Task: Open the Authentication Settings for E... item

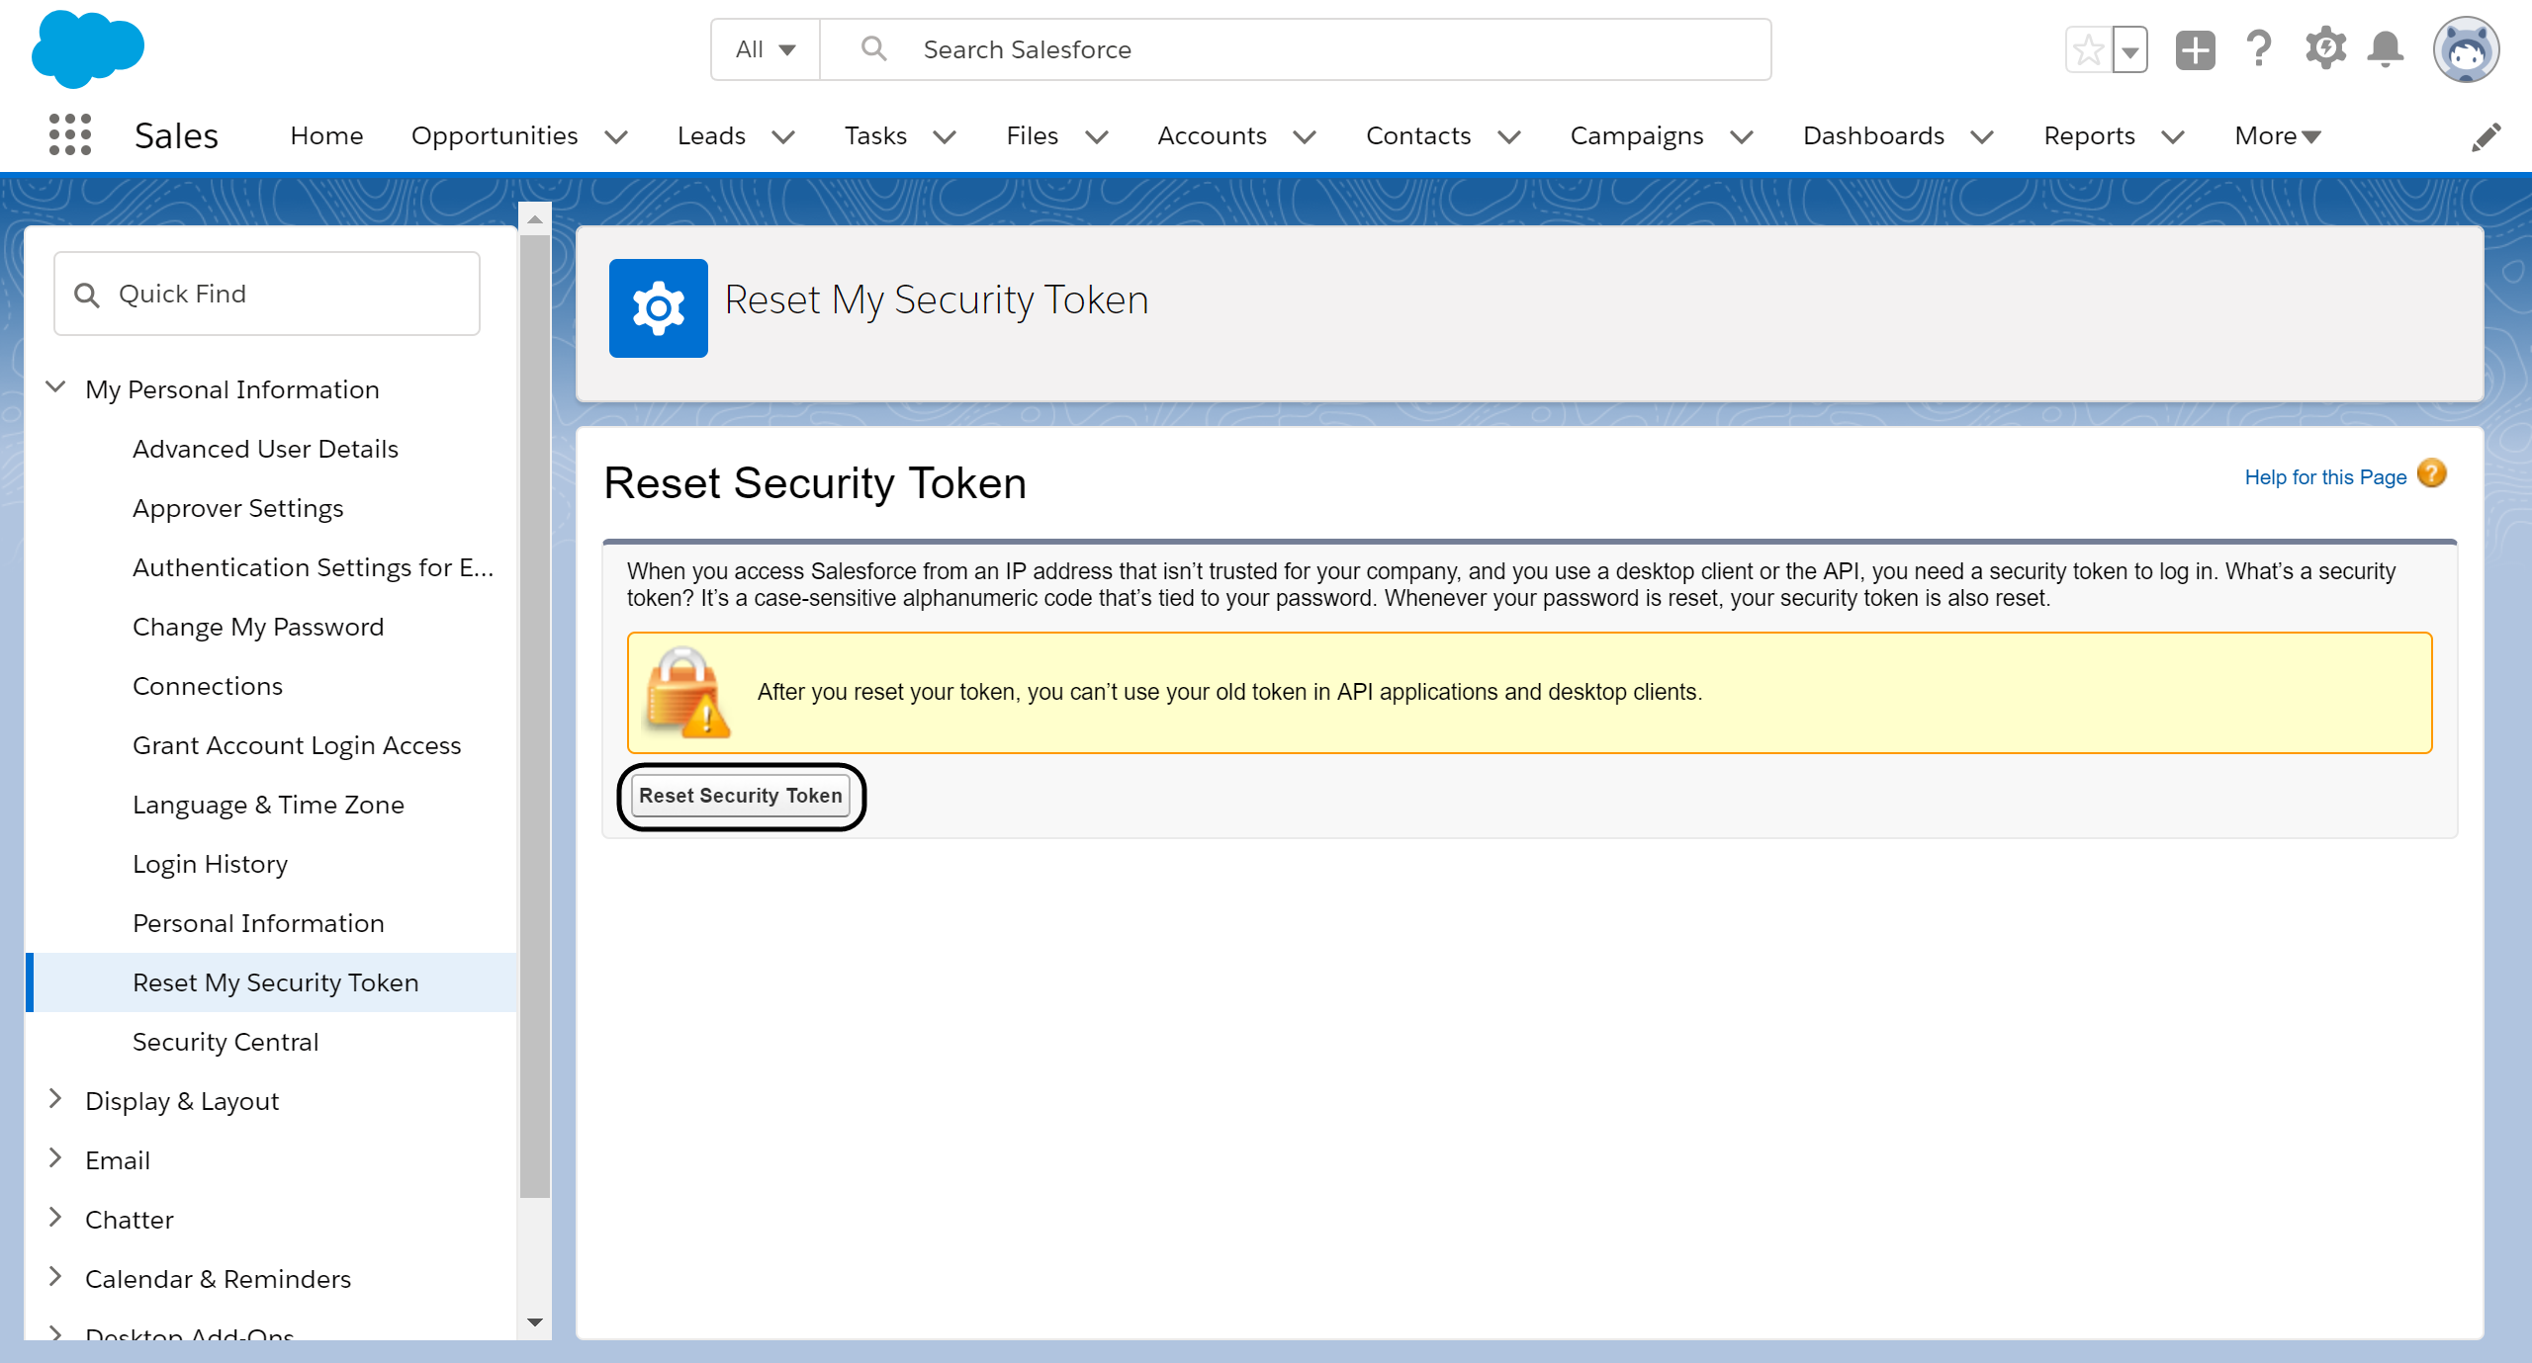Action: pos(313,567)
